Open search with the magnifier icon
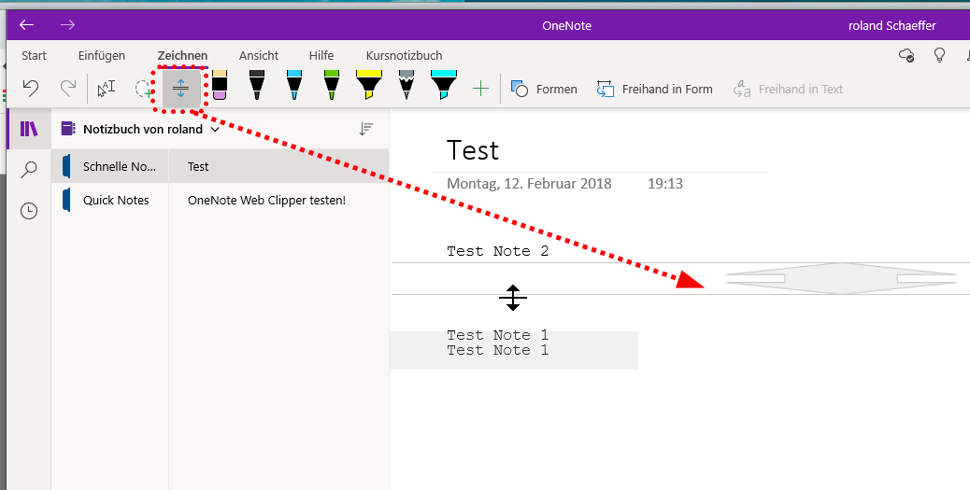The height and width of the screenshot is (490, 970). [29, 169]
